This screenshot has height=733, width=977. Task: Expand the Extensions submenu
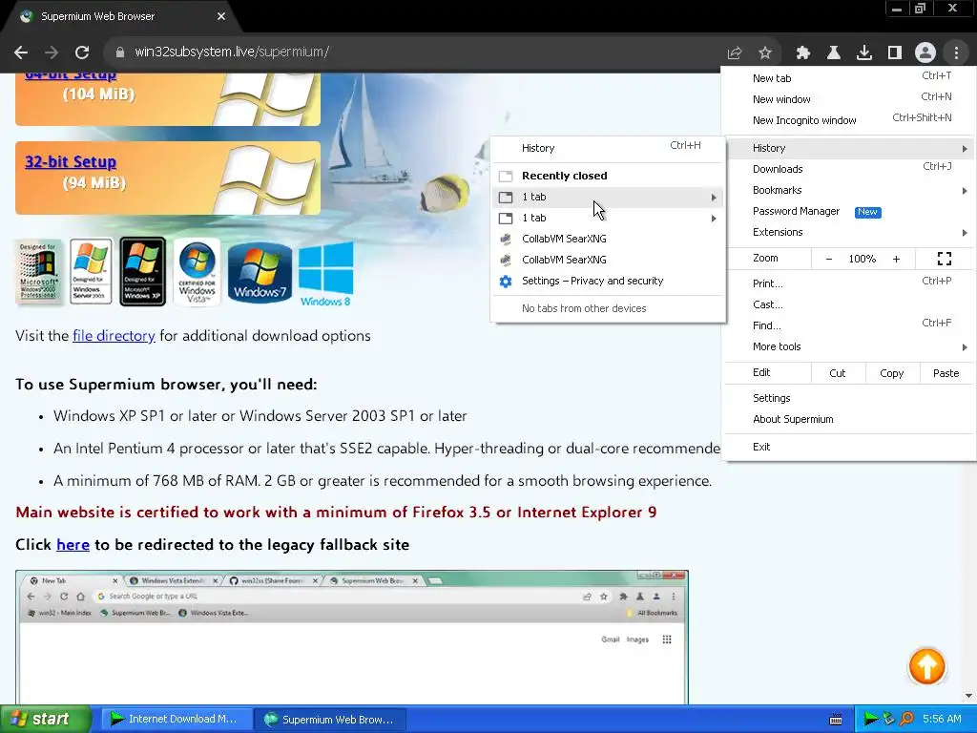pos(849,233)
